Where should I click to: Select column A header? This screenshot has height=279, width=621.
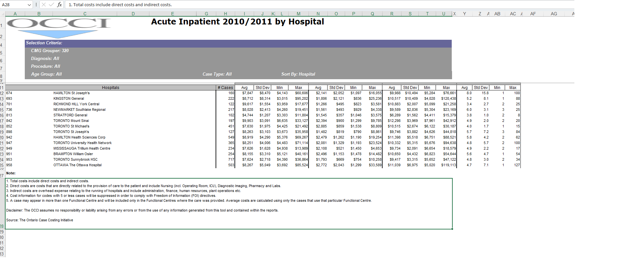[x=15, y=14]
